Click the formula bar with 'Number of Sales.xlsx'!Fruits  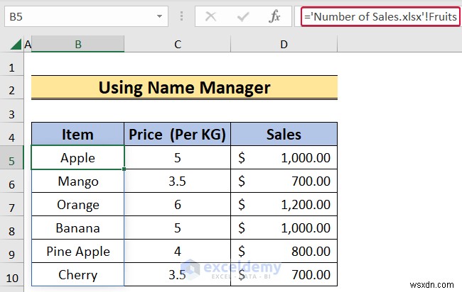[380, 16]
